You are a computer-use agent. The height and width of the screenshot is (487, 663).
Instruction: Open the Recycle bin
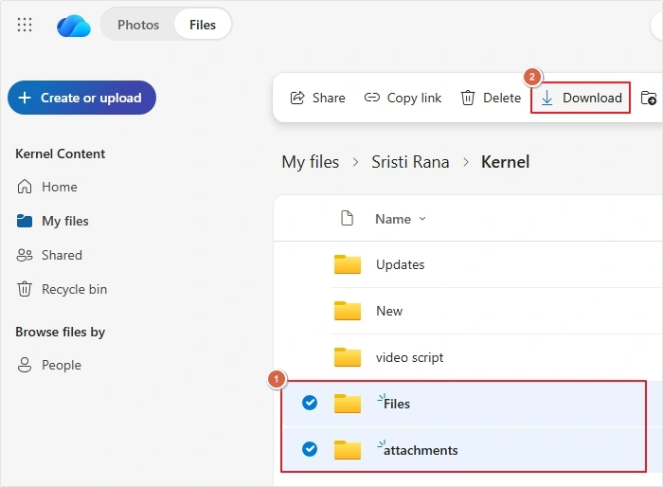pyautogui.click(x=62, y=289)
